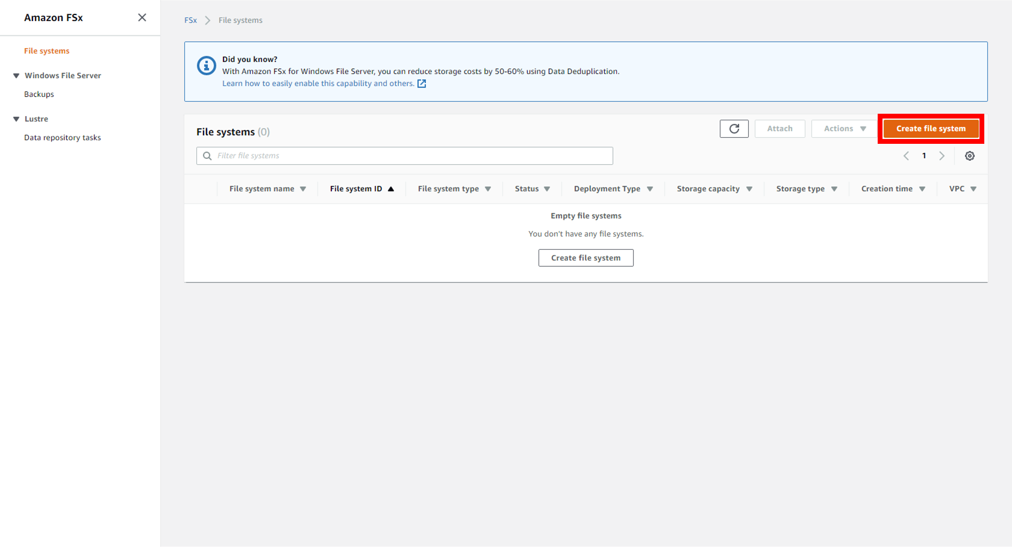Click the orange Create file system button
Image resolution: width=1012 pixels, height=547 pixels.
931,129
